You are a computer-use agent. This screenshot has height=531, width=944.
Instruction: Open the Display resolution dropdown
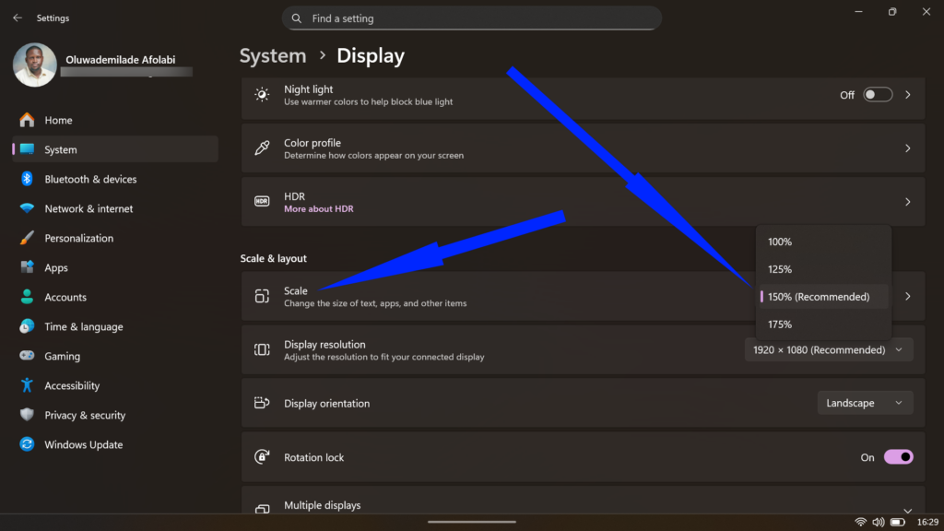(827, 349)
